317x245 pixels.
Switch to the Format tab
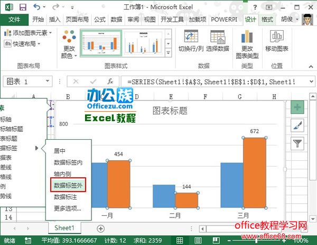click(267, 20)
